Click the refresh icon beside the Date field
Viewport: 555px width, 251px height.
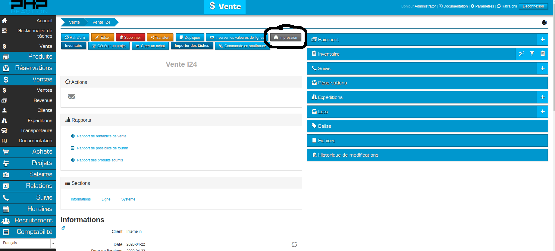click(x=294, y=244)
